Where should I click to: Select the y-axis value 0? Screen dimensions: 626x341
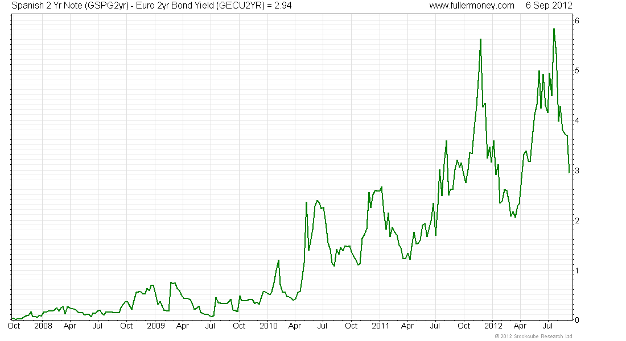[x=577, y=320]
